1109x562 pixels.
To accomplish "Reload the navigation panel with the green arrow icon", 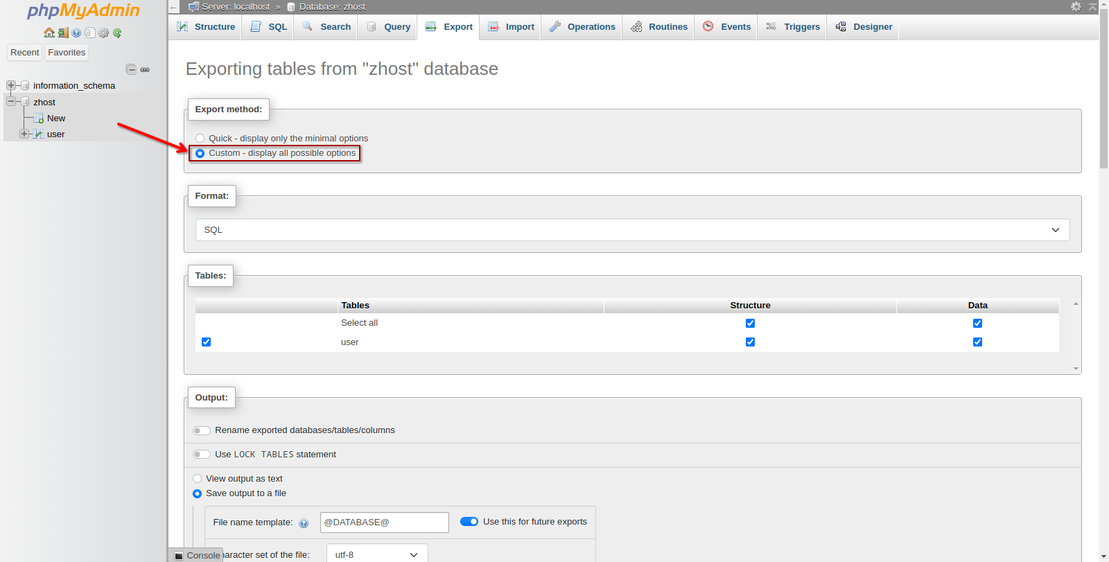I will point(117,33).
